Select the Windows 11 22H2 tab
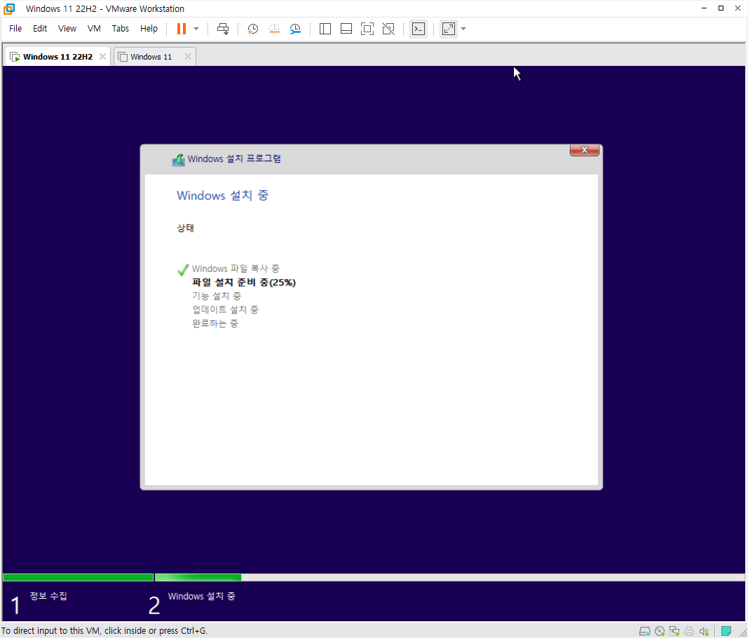 click(x=57, y=57)
